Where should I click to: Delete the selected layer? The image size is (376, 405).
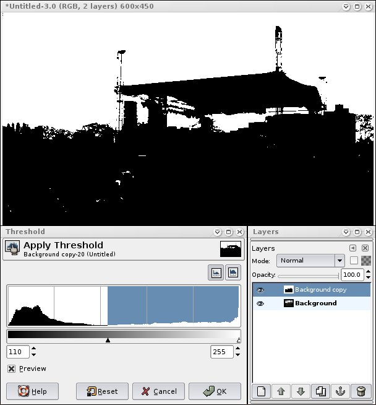[360, 391]
